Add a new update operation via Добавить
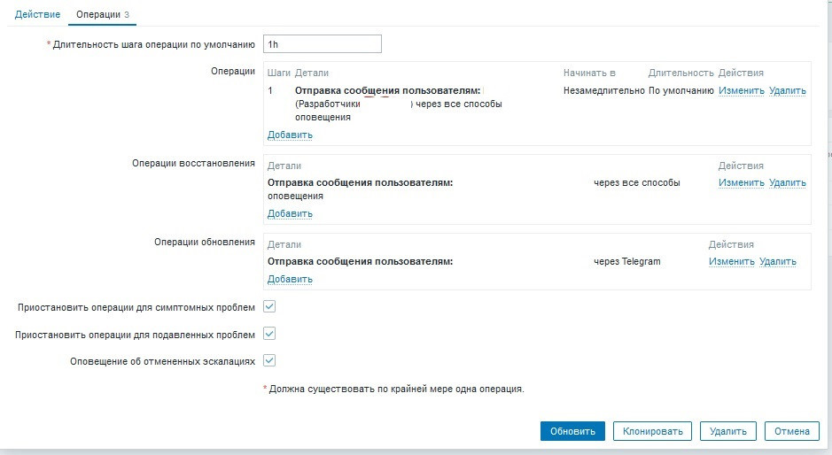This screenshot has width=832, height=455. click(x=290, y=279)
